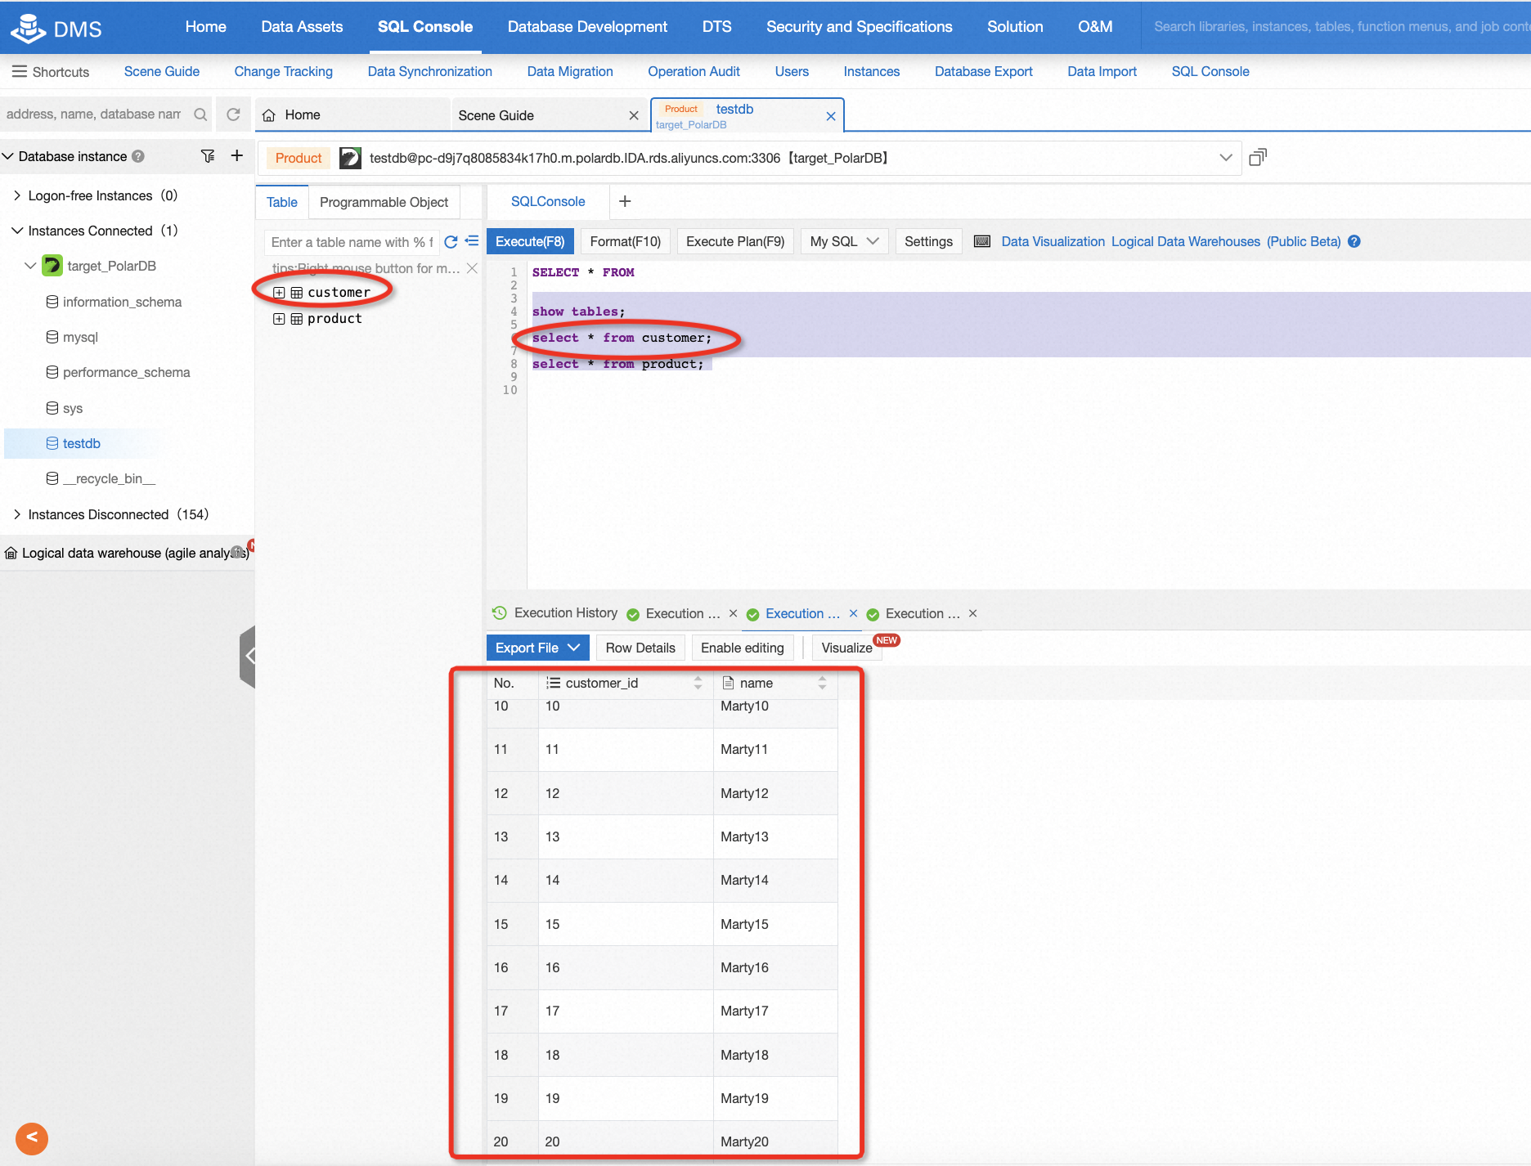
Task: Add a new database instance
Action: coord(236,155)
